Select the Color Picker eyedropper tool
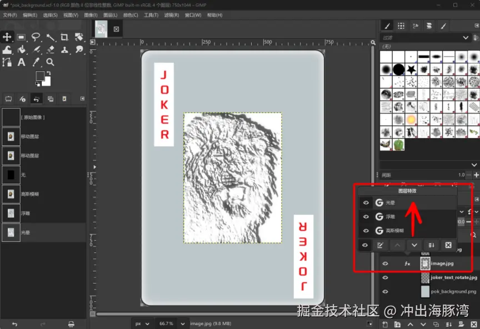Image resolution: width=480 pixels, height=329 pixels. point(36,62)
